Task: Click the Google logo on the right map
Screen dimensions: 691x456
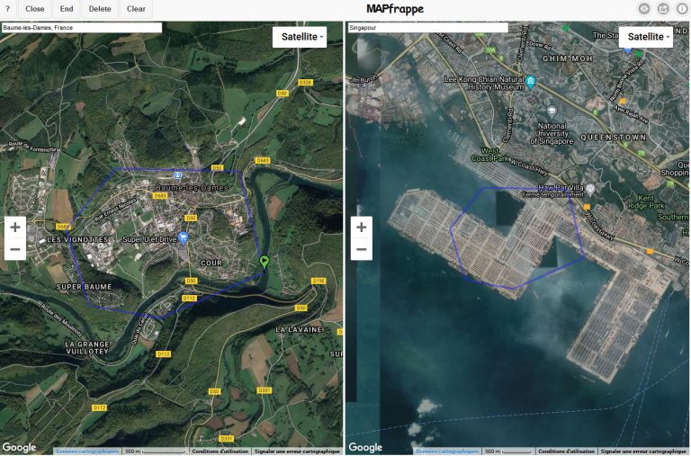Action: click(365, 447)
